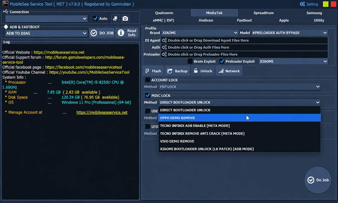Select DIRECT BOOTLOADER UNLOCK in the list
The image size is (338, 203).
click(x=239, y=110)
